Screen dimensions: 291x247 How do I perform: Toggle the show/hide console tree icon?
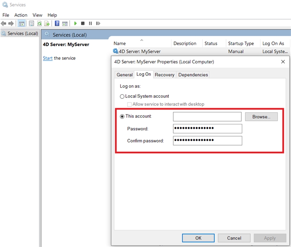click(x=21, y=23)
